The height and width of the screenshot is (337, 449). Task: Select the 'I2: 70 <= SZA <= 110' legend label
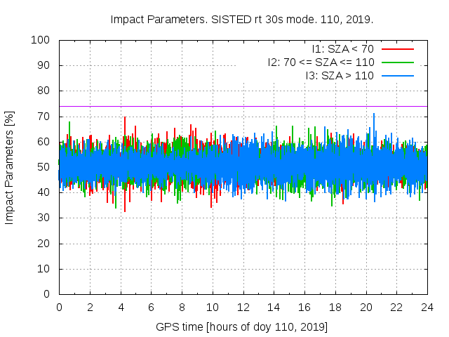pos(321,62)
